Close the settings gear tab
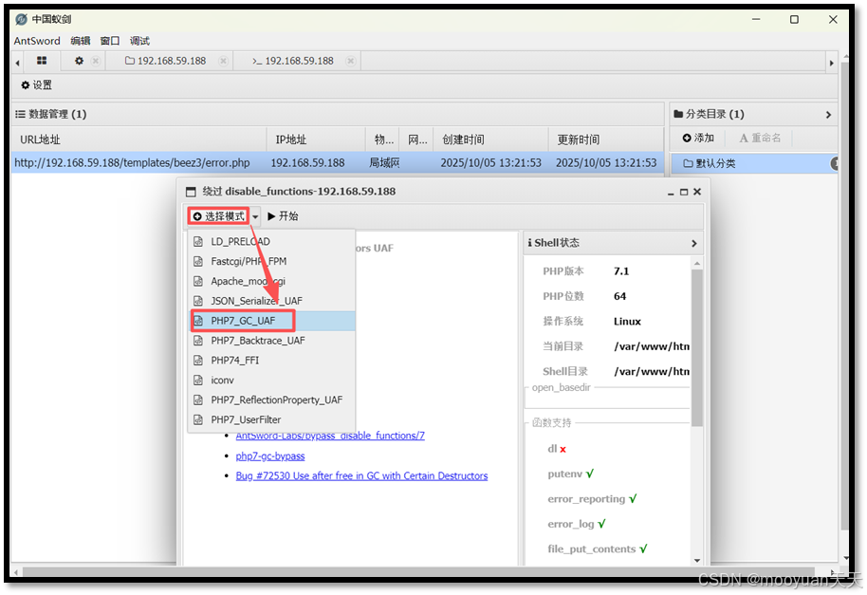The image size is (867, 595). (x=96, y=61)
